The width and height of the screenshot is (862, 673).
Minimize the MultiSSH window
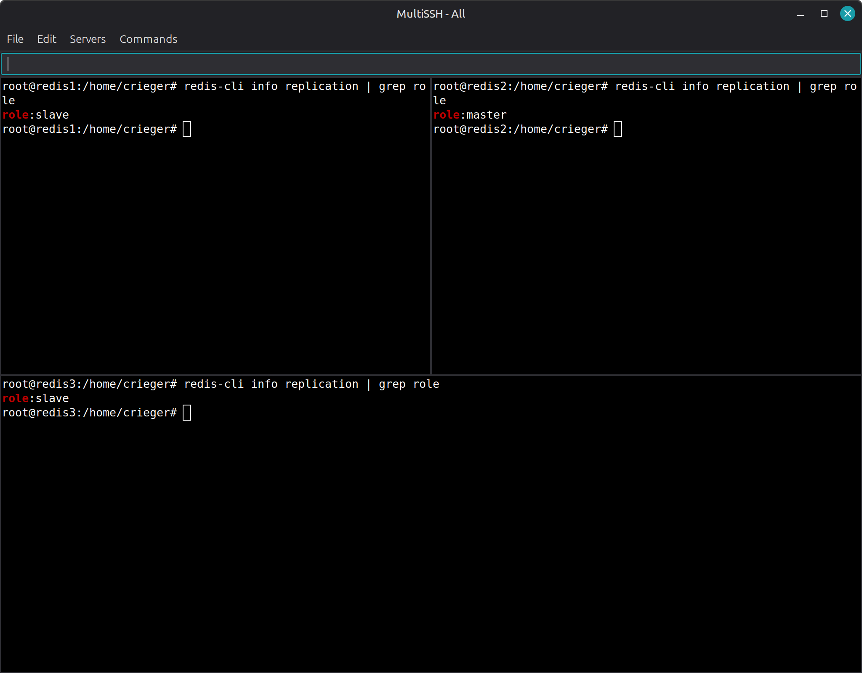pos(801,14)
